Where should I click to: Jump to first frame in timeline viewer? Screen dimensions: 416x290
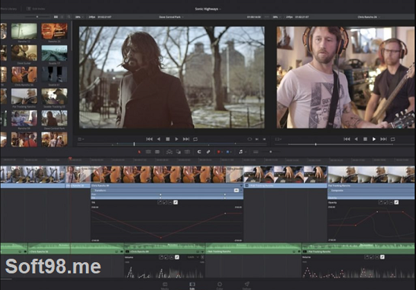347,139
